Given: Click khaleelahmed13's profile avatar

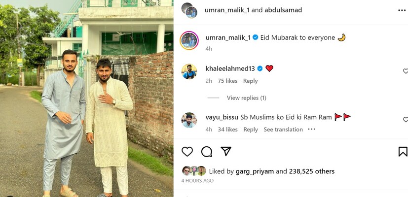Looking at the screenshot, I should click(189, 71).
